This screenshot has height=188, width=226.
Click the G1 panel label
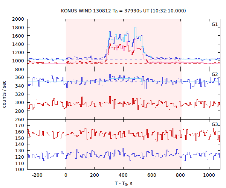tap(215, 24)
